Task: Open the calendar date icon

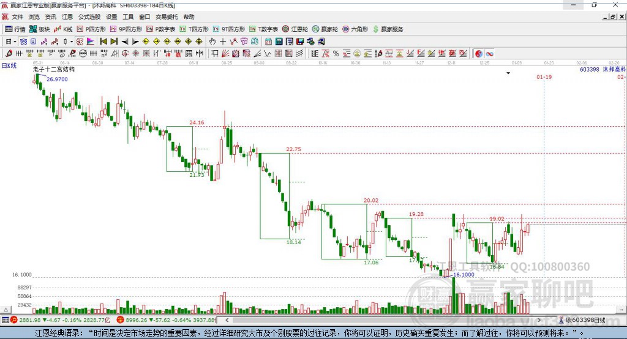Action: point(268,42)
